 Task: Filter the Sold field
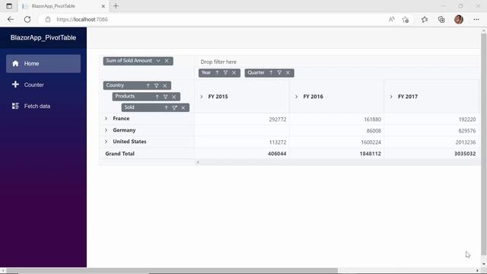coord(174,107)
